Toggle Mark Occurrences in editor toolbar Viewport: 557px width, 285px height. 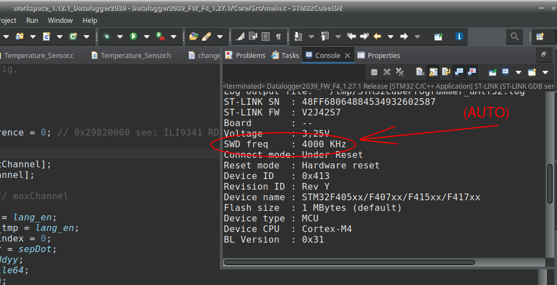tap(240, 36)
